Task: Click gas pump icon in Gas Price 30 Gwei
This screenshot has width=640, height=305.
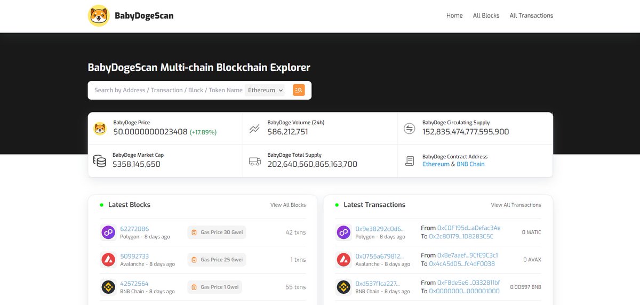Action: click(194, 232)
